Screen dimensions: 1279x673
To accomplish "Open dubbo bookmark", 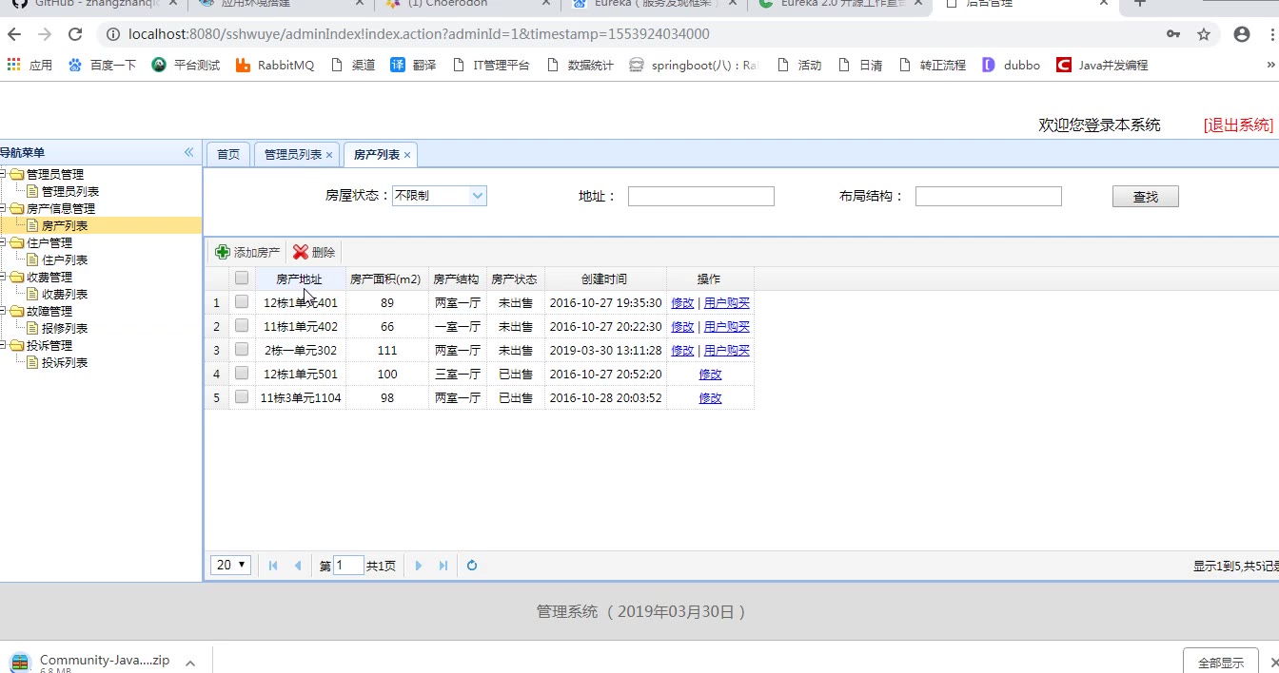I will pos(1011,66).
